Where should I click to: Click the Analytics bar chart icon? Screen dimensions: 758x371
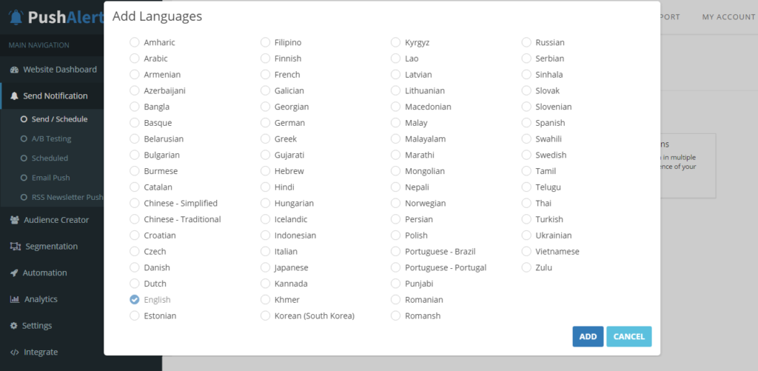click(15, 299)
